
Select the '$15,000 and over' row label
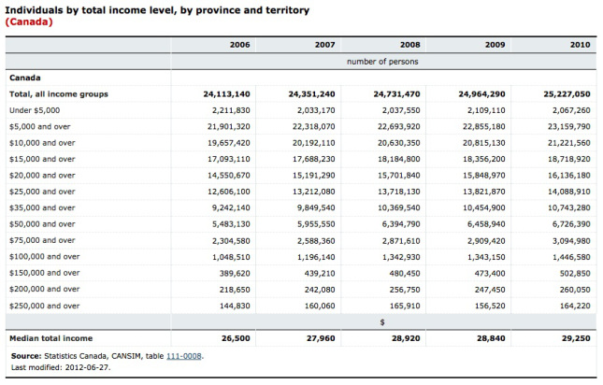pos(42,159)
